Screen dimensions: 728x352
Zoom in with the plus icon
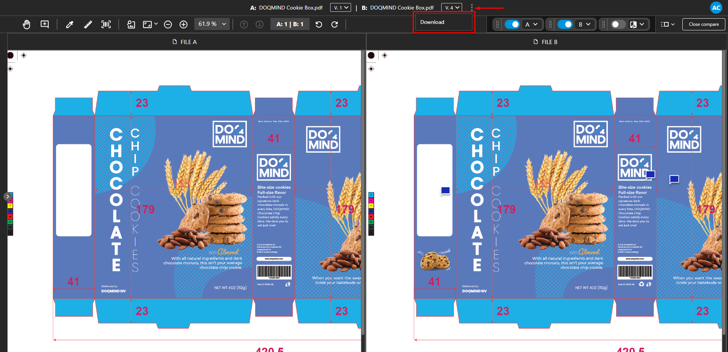click(x=183, y=24)
